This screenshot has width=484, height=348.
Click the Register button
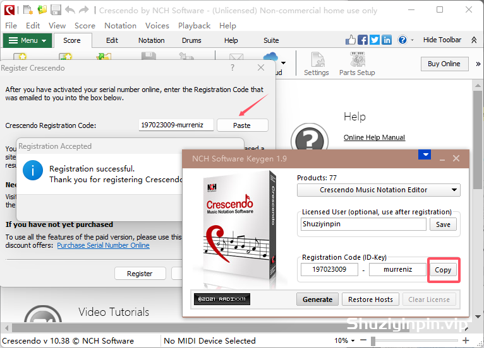(140, 274)
